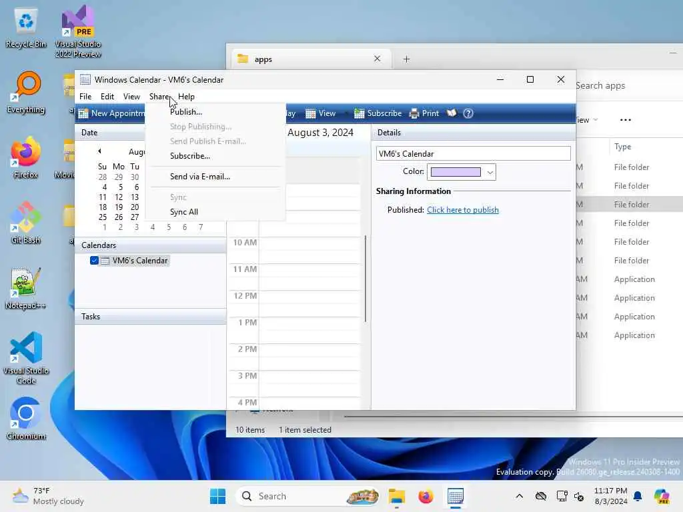Open the View menu in the menu bar
Image resolution: width=683 pixels, height=512 pixels.
131,97
